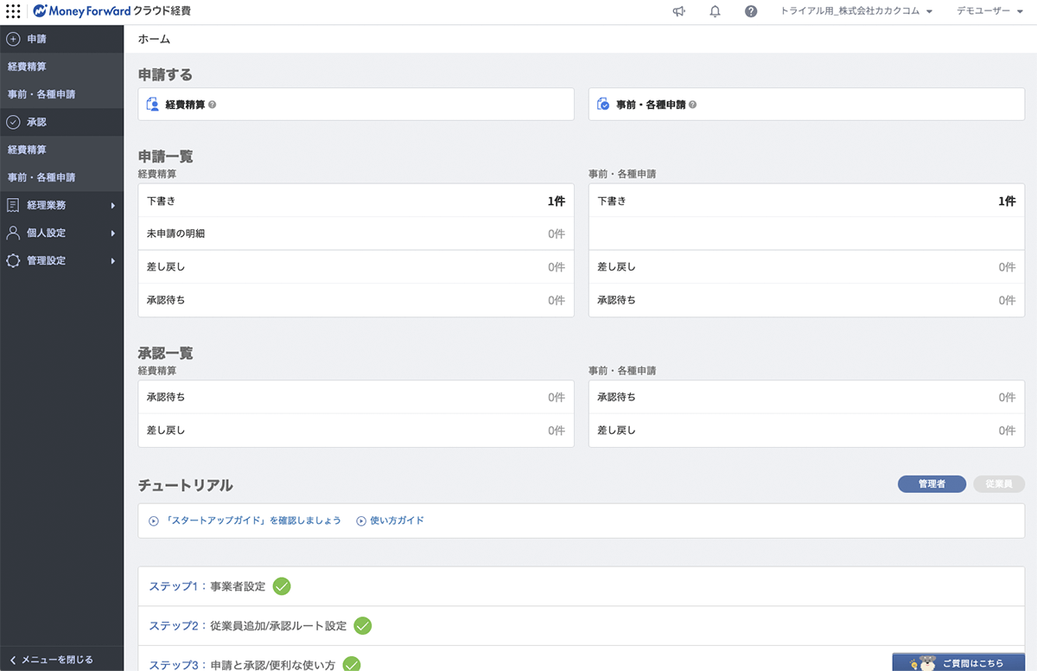Click the 経費精算 card icon

(x=152, y=105)
